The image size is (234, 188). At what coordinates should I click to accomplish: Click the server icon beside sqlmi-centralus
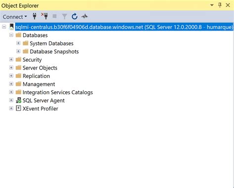(x=11, y=27)
